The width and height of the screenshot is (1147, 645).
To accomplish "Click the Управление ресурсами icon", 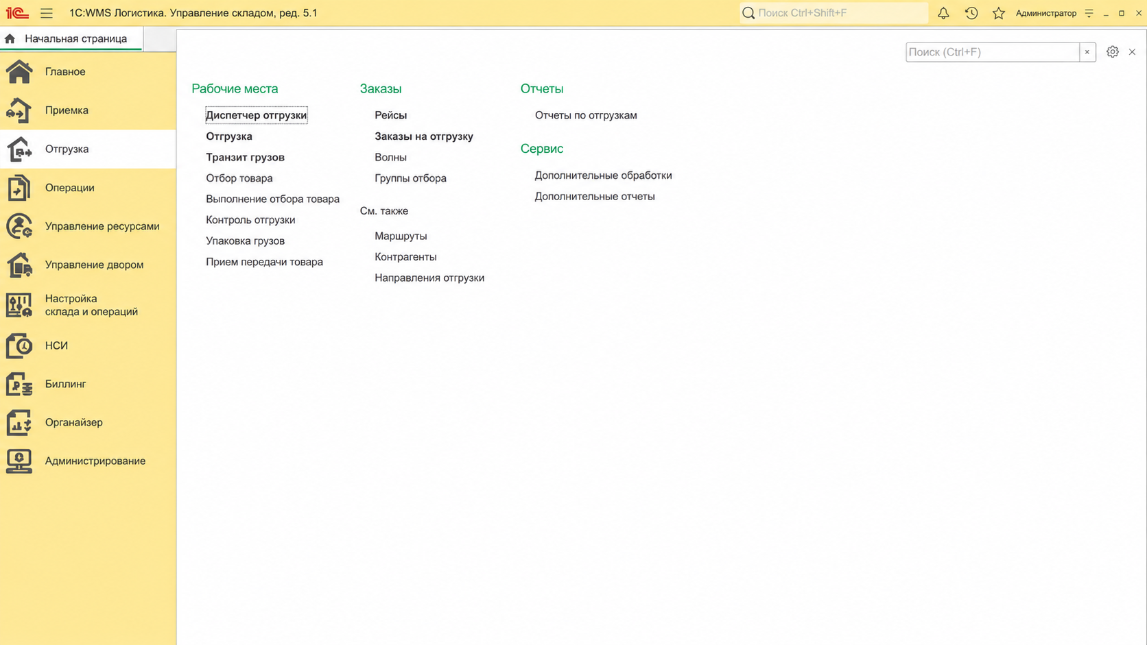I will tap(19, 226).
